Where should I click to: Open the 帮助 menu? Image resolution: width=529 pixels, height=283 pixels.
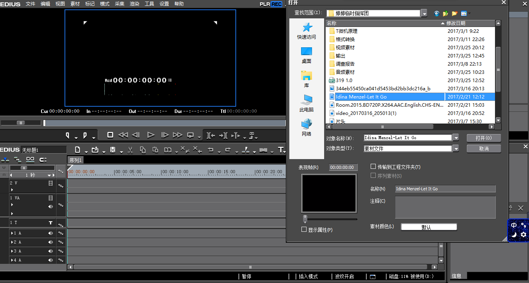[179, 4]
